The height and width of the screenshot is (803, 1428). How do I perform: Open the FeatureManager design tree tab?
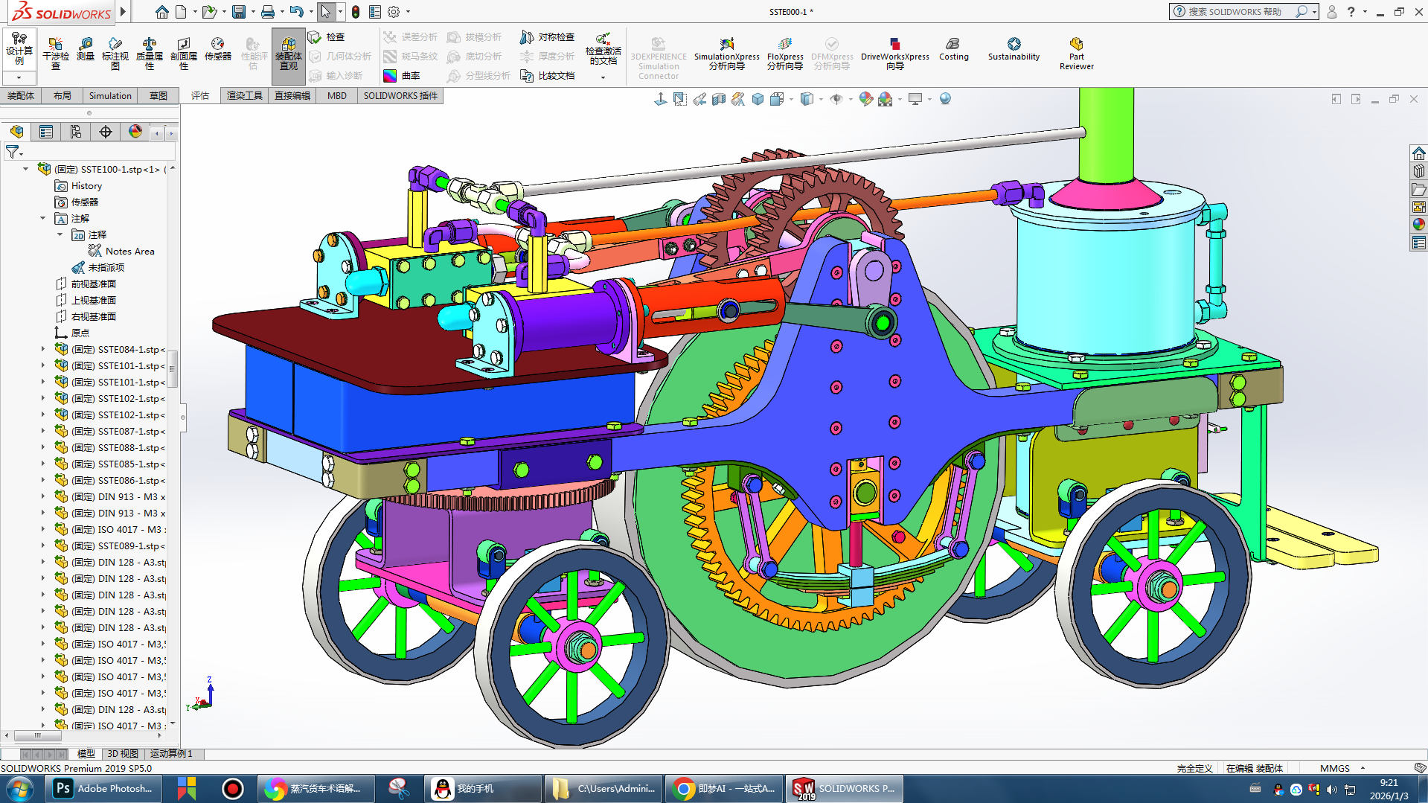click(16, 132)
